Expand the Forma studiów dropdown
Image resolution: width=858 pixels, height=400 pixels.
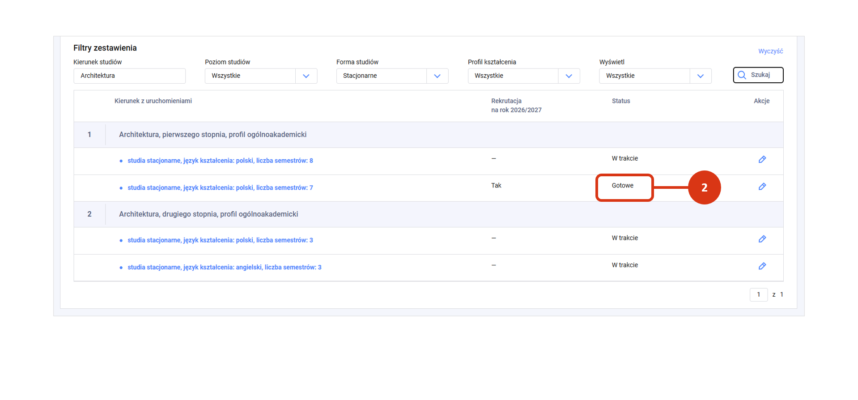(437, 76)
